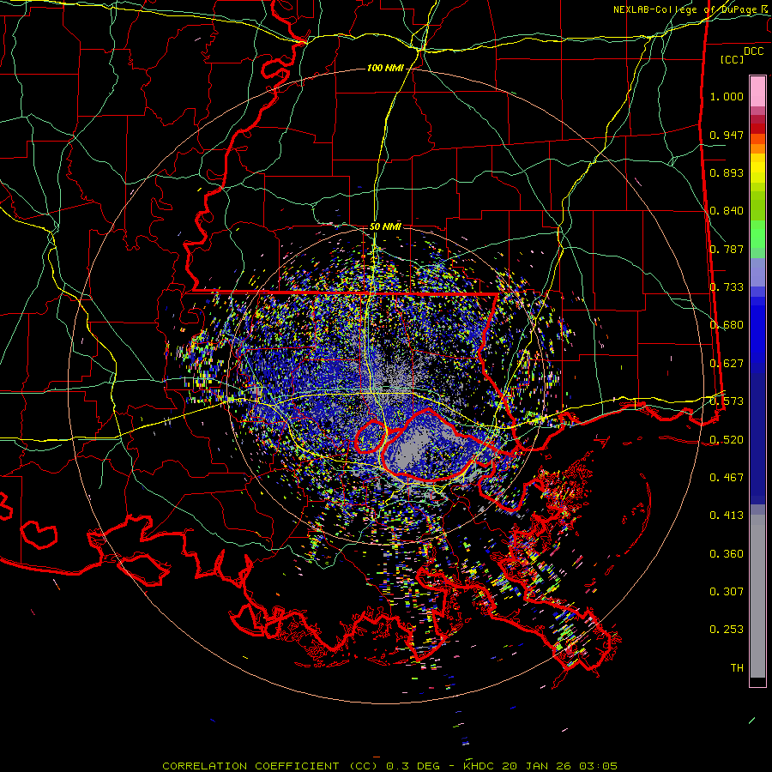Click the CORRELATION COEFFICIENT (CC) caption
This screenshot has height=772, width=772.
click(270, 766)
